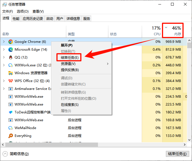Image resolution: width=192 pixels, height=161 pixels.
Task: Click the Everything magnifier icon
Action: pyautogui.click(x=11, y=136)
